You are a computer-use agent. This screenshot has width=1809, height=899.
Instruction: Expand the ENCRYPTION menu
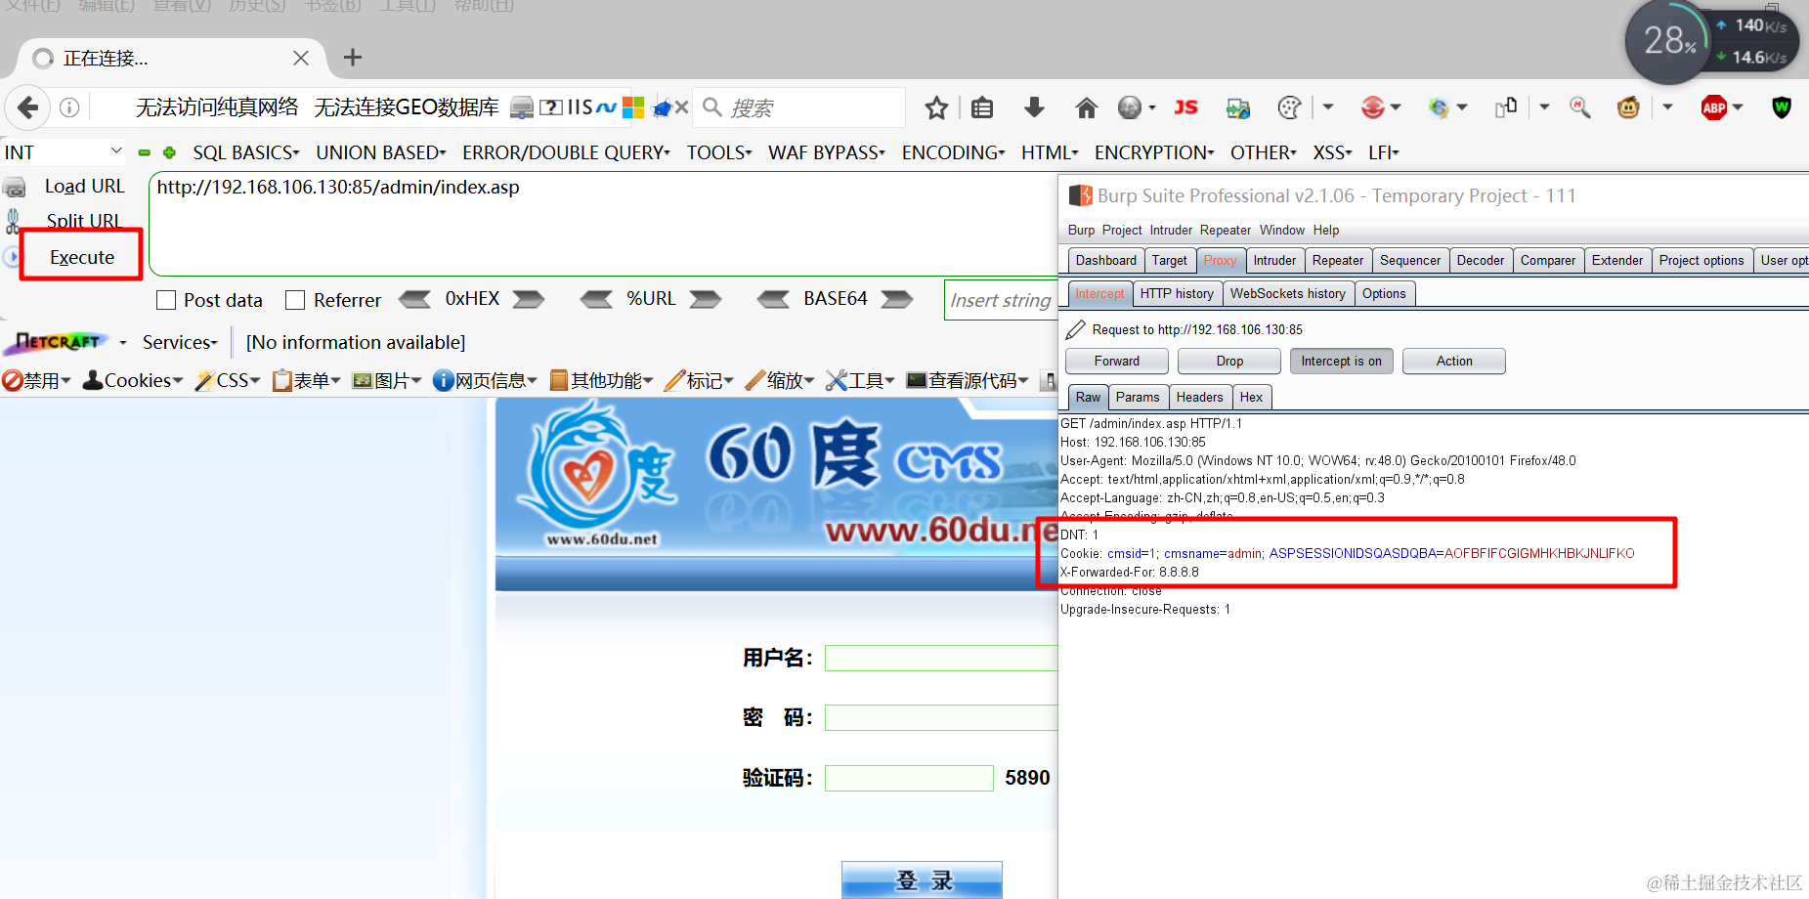pos(1154,152)
